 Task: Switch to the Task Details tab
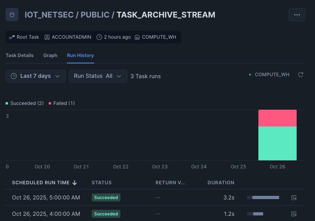click(20, 55)
